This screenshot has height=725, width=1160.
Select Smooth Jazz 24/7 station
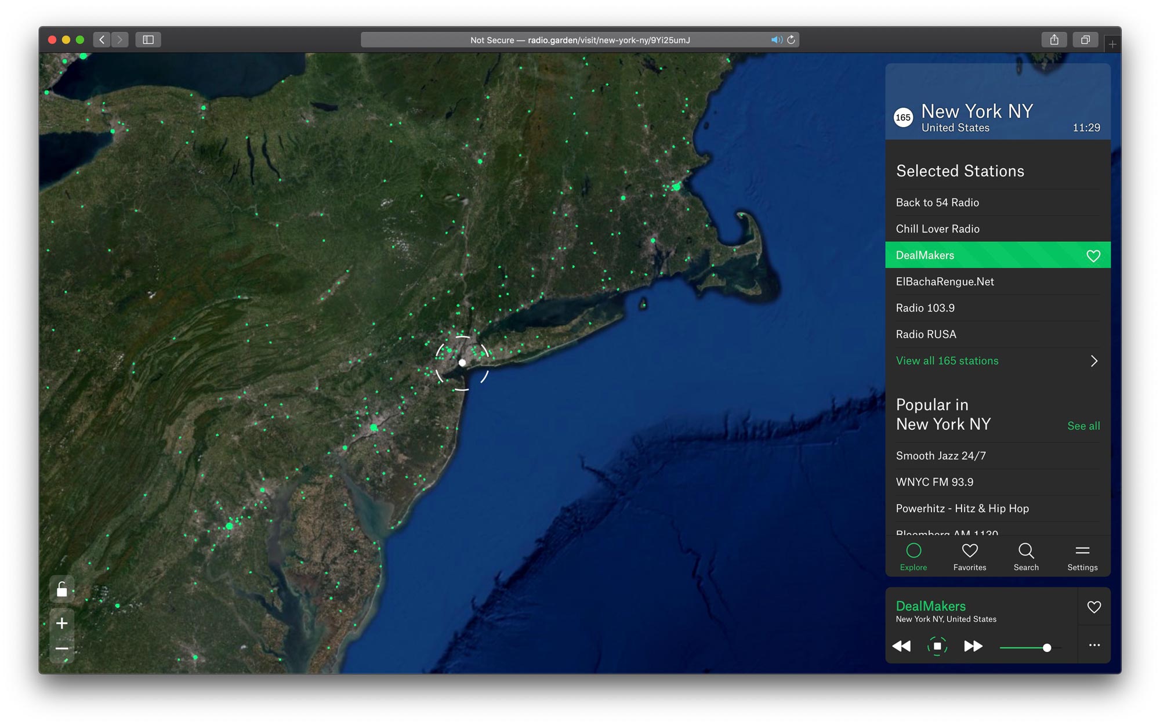pyautogui.click(x=942, y=454)
